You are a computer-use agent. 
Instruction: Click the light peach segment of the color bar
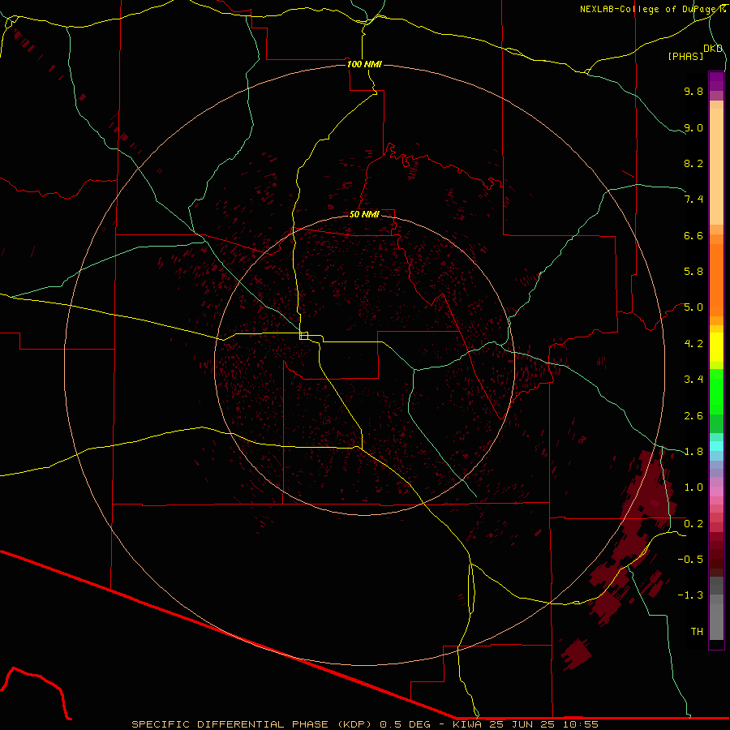coord(716,166)
